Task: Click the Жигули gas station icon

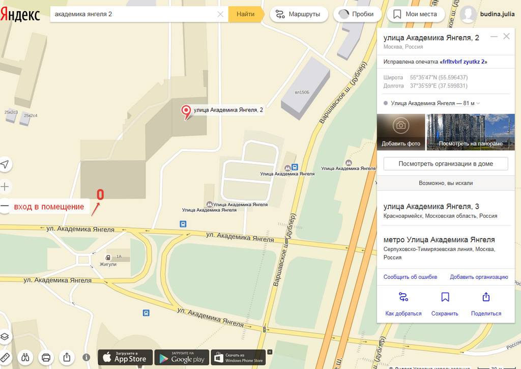Action: tap(108, 258)
